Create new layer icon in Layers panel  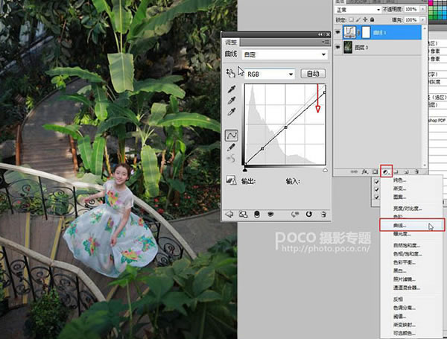click(407, 172)
